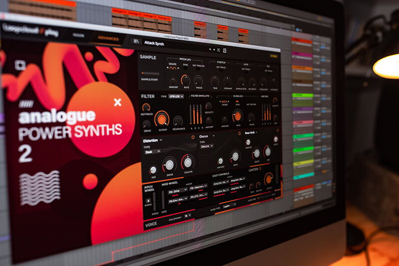Toggle the Reso Verb power button
399x266 pixels.
point(278,131)
